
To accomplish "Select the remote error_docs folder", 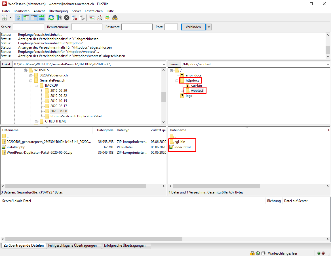I will pyautogui.click(x=193, y=75).
